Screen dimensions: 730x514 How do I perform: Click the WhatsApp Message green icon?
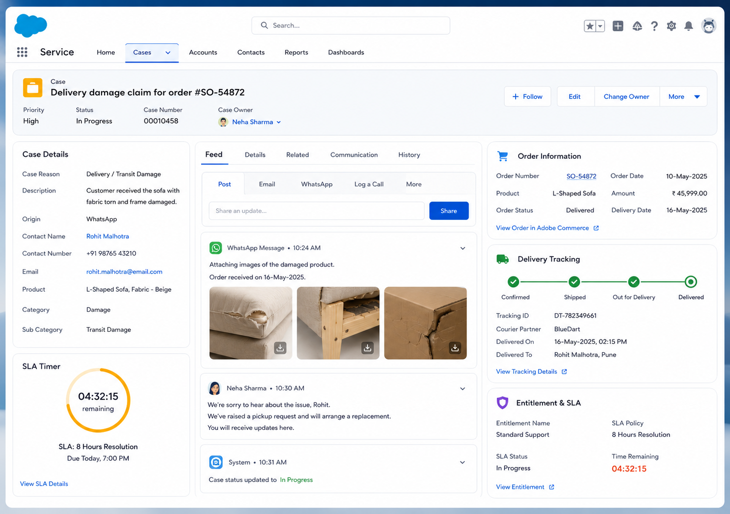[x=215, y=248]
